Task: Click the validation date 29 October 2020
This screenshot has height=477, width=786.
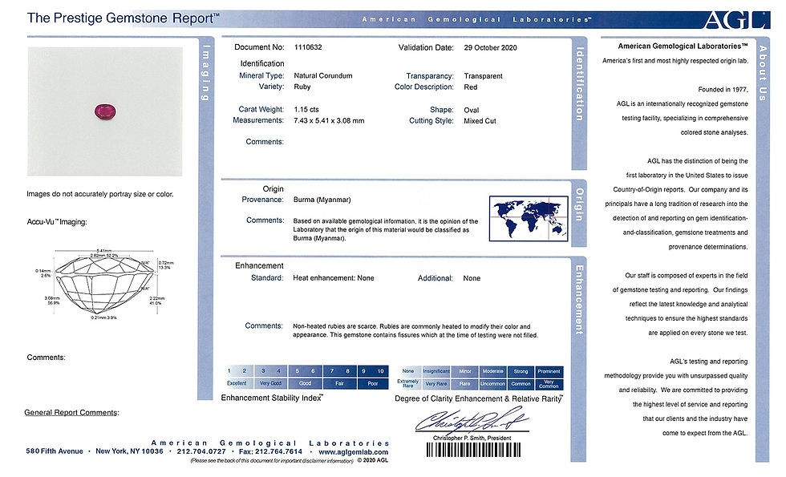Action: pyautogui.click(x=490, y=47)
